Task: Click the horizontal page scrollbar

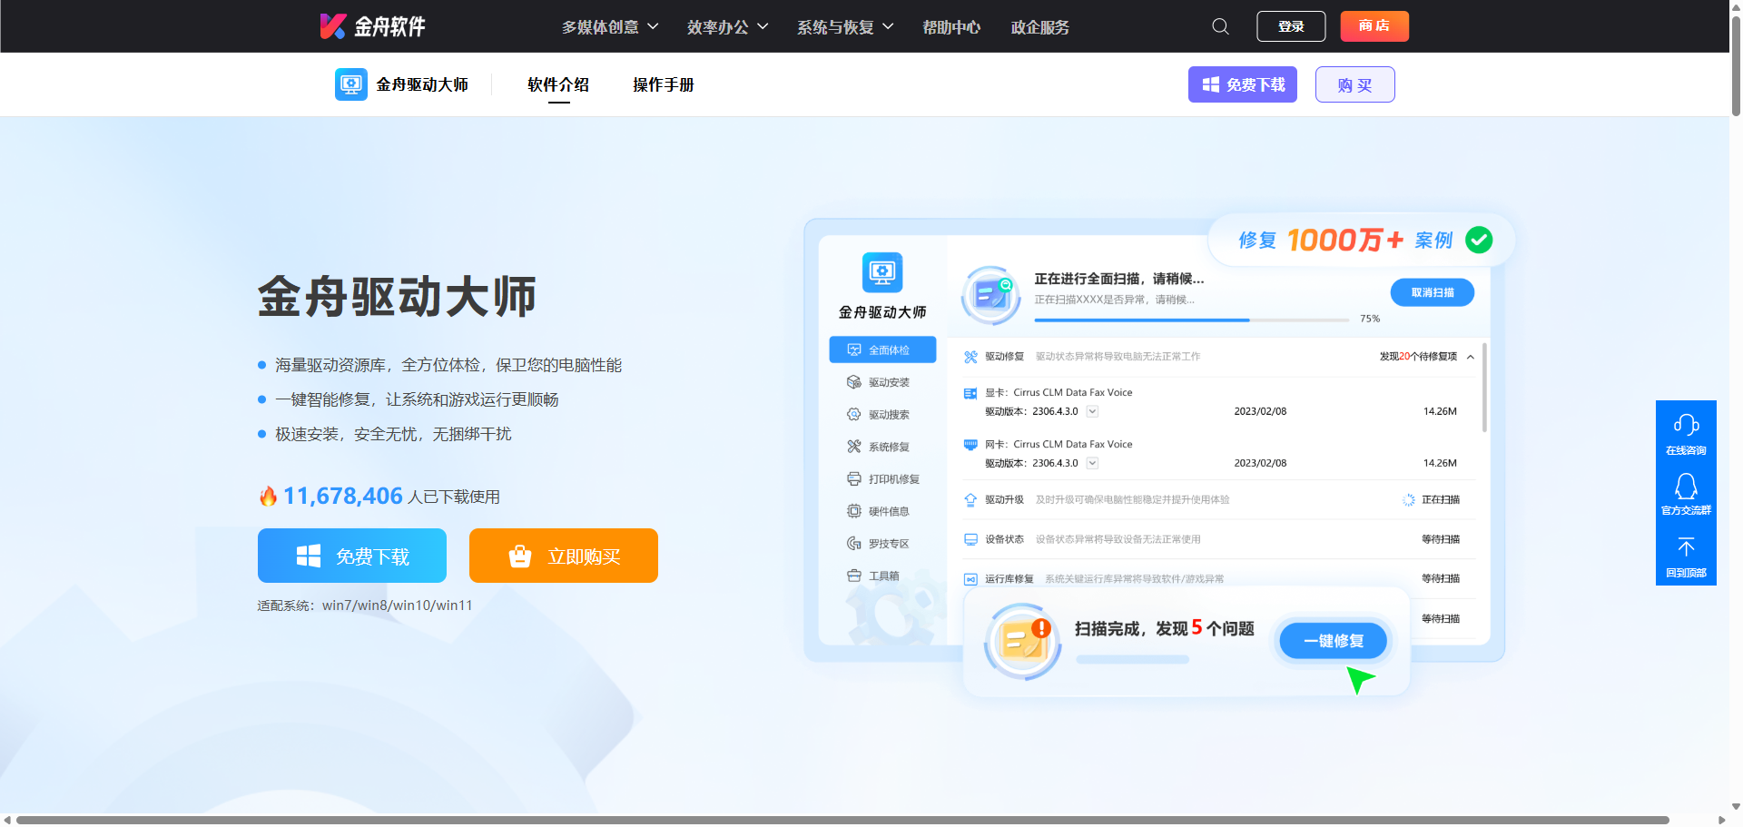Action: (x=842, y=820)
